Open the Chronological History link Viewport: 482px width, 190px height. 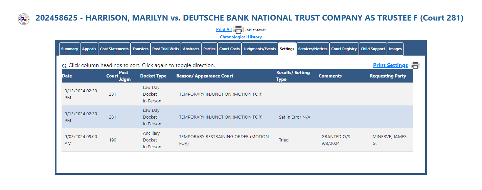tap(241, 37)
